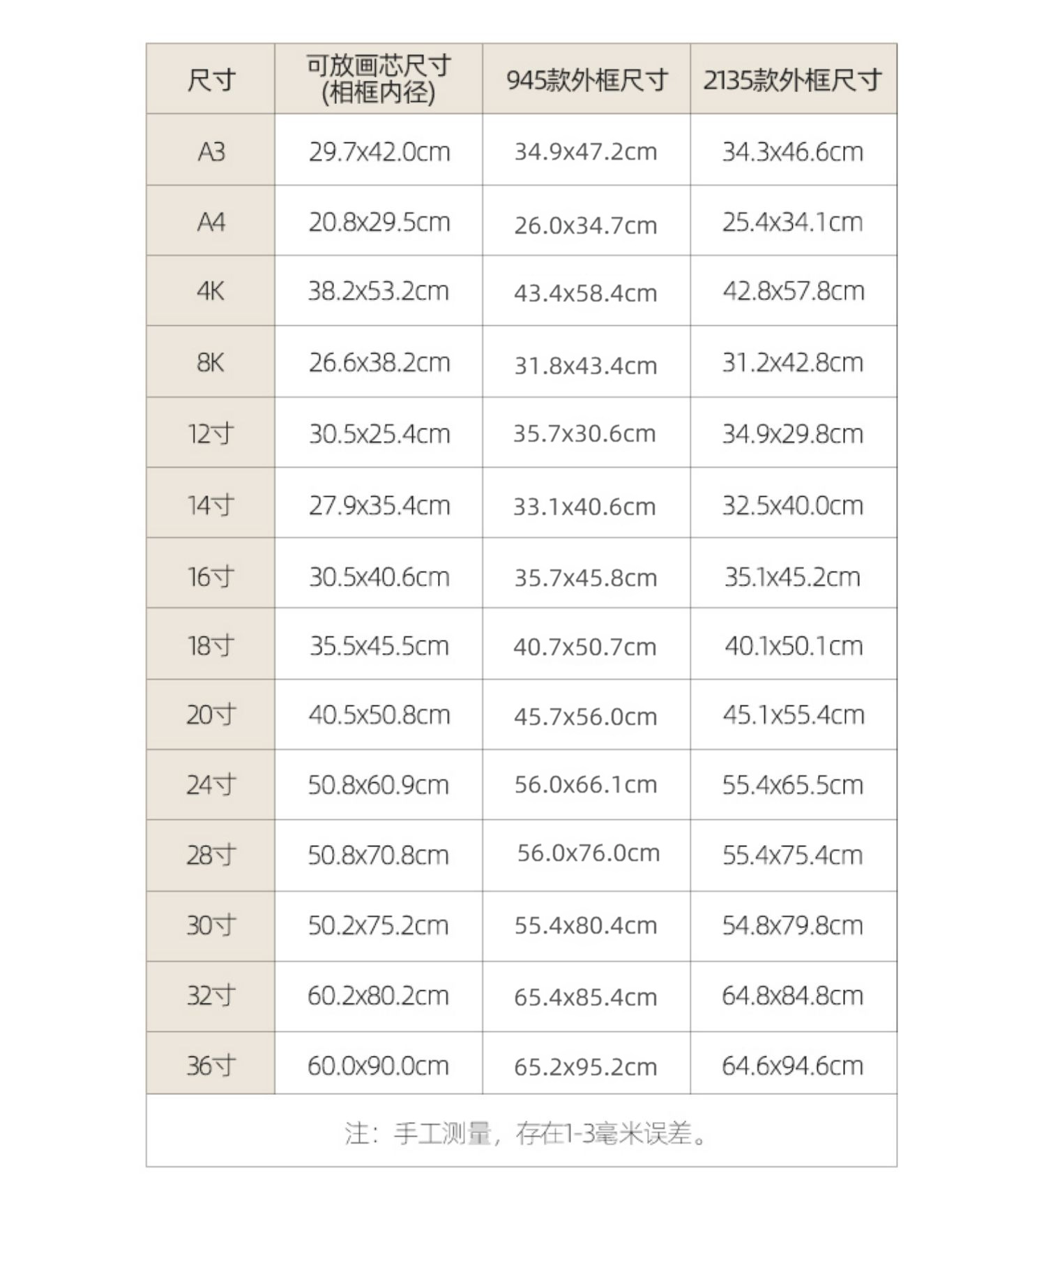
Task: Click the 12寸 row label
Action: tap(211, 433)
